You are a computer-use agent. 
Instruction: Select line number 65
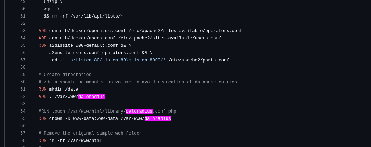tap(23, 118)
